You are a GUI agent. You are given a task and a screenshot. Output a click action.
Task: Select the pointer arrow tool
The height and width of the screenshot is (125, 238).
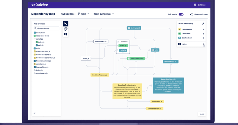pyautogui.click(x=65, y=24)
